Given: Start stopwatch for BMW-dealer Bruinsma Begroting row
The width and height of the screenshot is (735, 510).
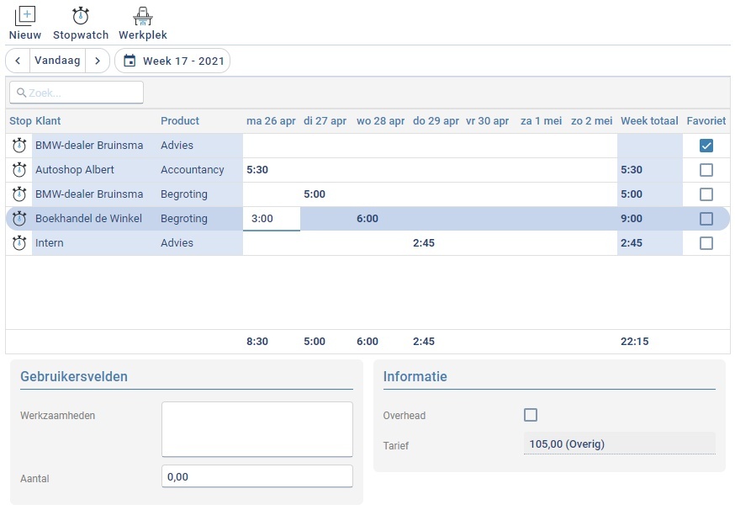Looking at the screenshot, I should pyautogui.click(x=19, y=194).
